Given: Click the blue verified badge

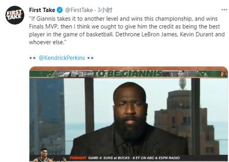Looking at the screenshot, I should pos(60,10).
